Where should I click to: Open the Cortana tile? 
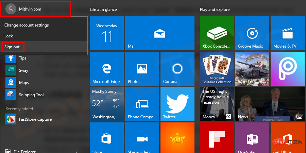[177, 69]
